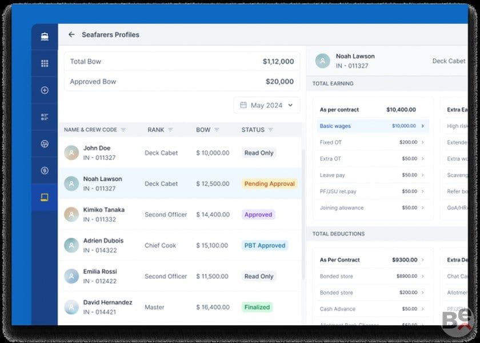Click John Doe's Read Only badge
480x343 pixels.
(x=259, y=153)
